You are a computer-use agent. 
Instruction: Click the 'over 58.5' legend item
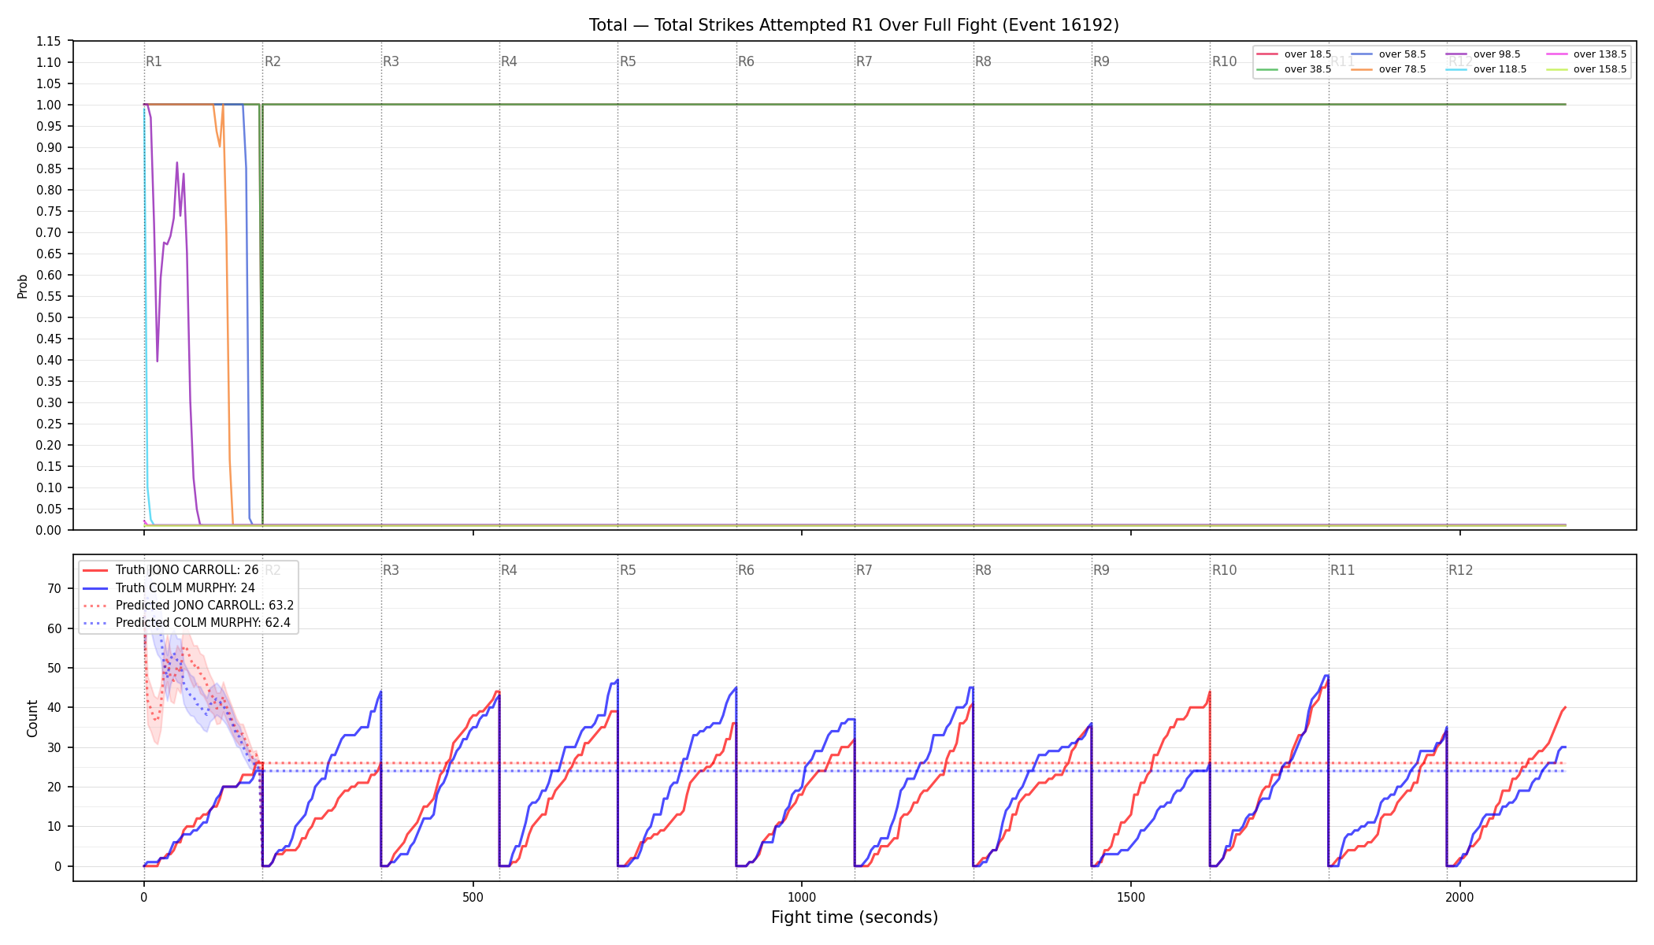tap(1389, 54)
